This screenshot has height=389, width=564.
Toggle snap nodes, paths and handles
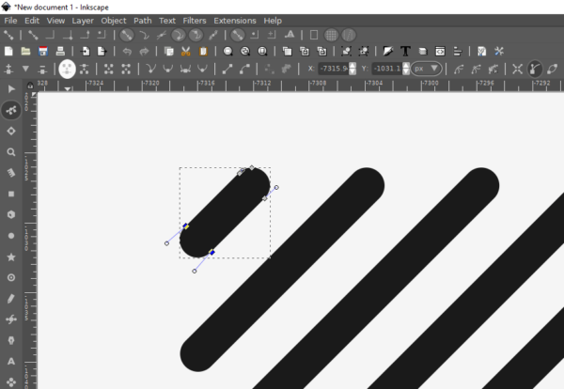click(x=126, y=35)
